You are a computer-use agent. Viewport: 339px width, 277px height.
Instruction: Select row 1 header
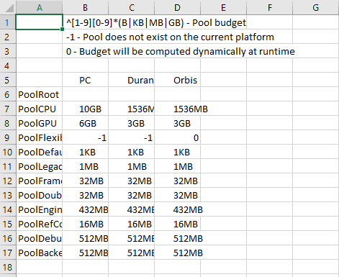[x=7, y=22]
